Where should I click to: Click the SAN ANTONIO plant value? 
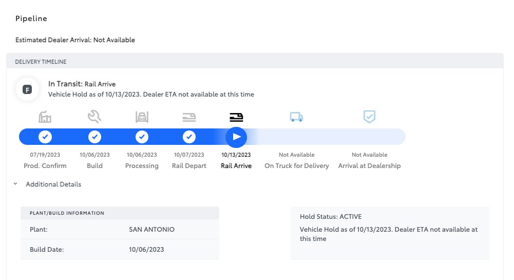[152, 230]
